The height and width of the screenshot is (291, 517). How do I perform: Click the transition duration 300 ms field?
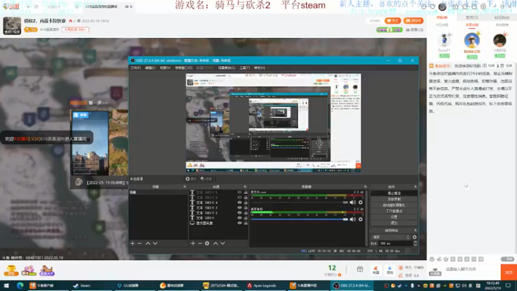396,244
